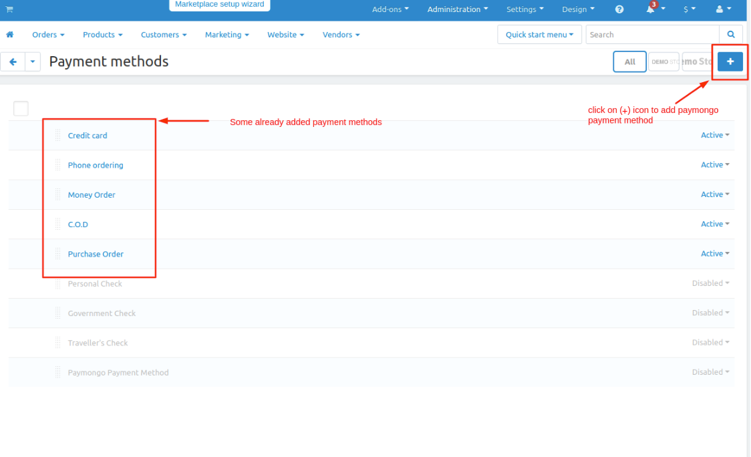Open the Website menu
This screenshot has height=457, width=751.
pos(285,35)
